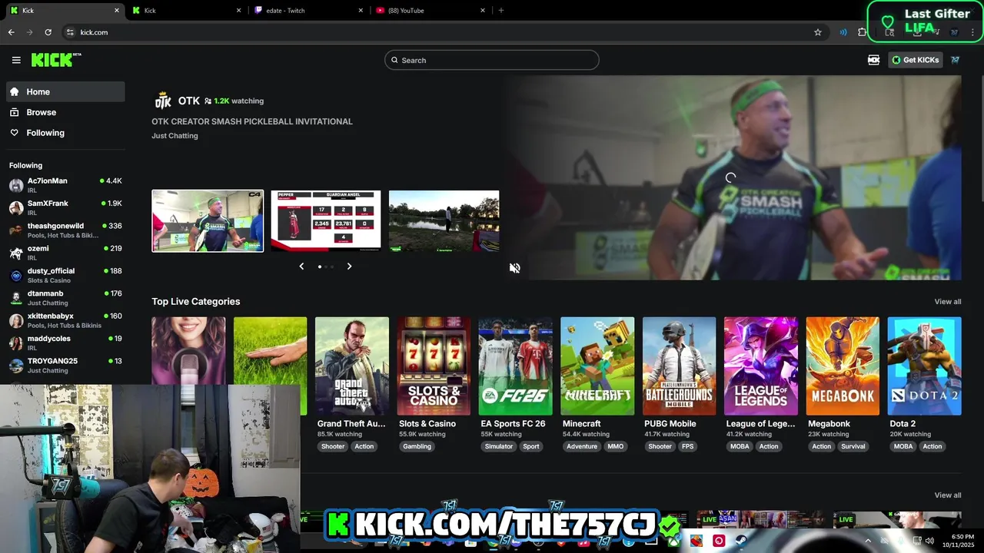Click View all for Top Live Categories
Image resolution: width=984 pixels, height=553 pixels.
click(947, 302)
